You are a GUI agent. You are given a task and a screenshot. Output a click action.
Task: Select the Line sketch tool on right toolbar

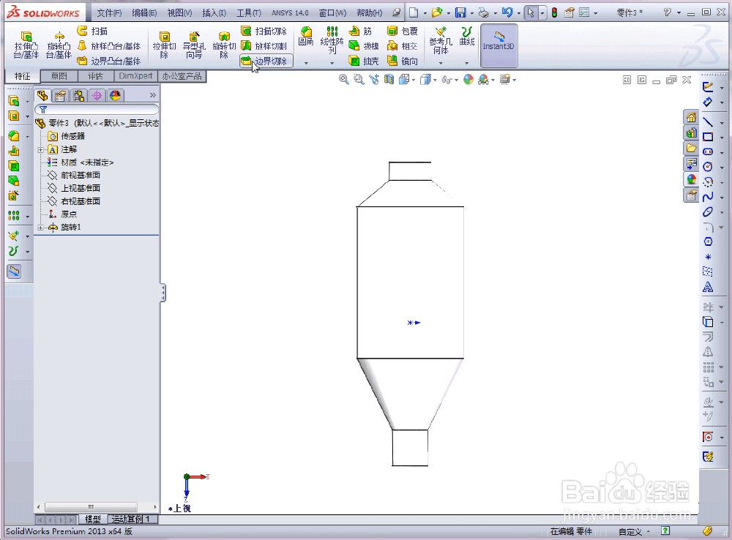tap(708, 121)
